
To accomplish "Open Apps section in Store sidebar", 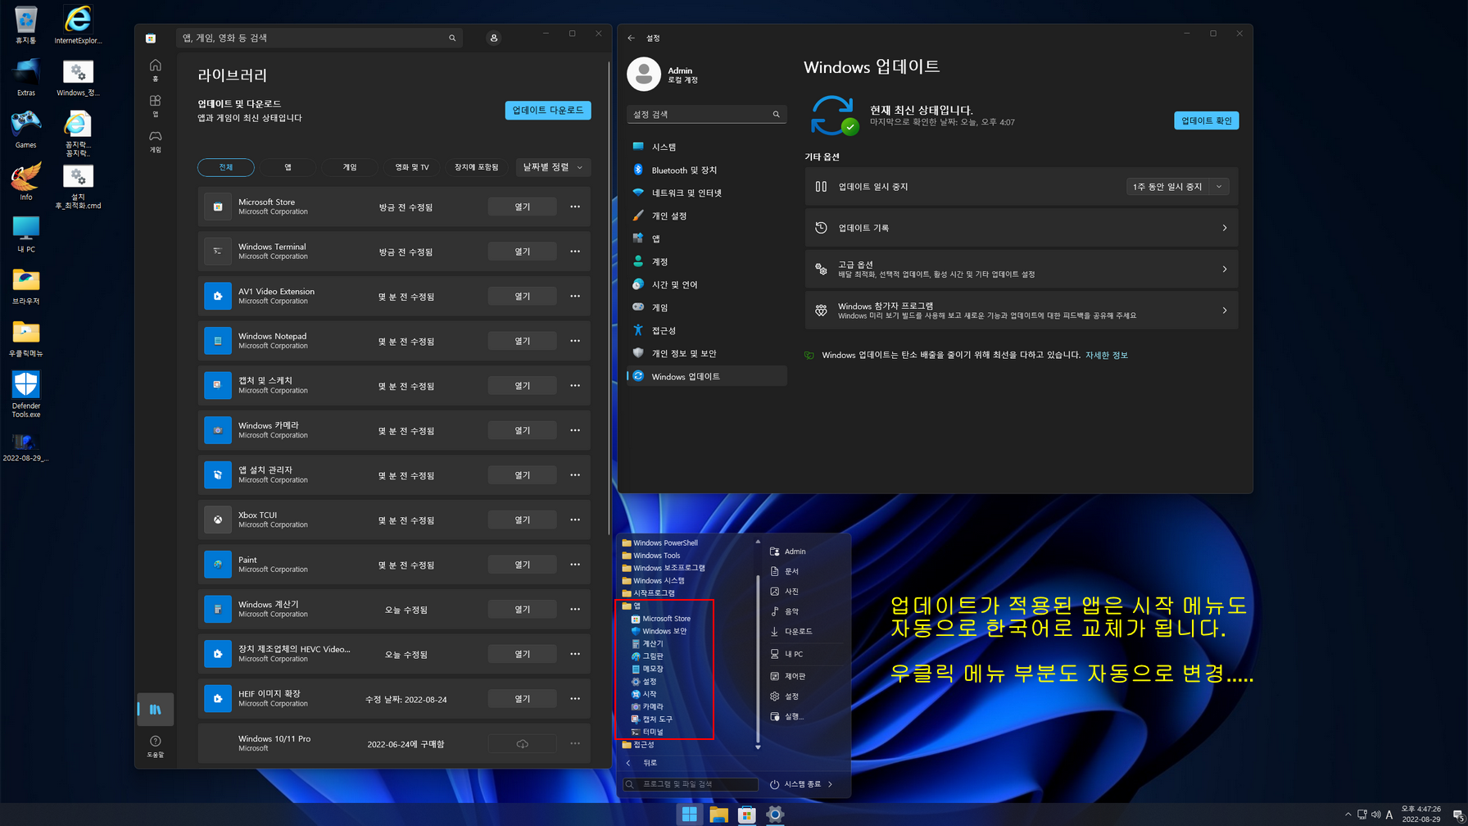I will click(155, 105).
